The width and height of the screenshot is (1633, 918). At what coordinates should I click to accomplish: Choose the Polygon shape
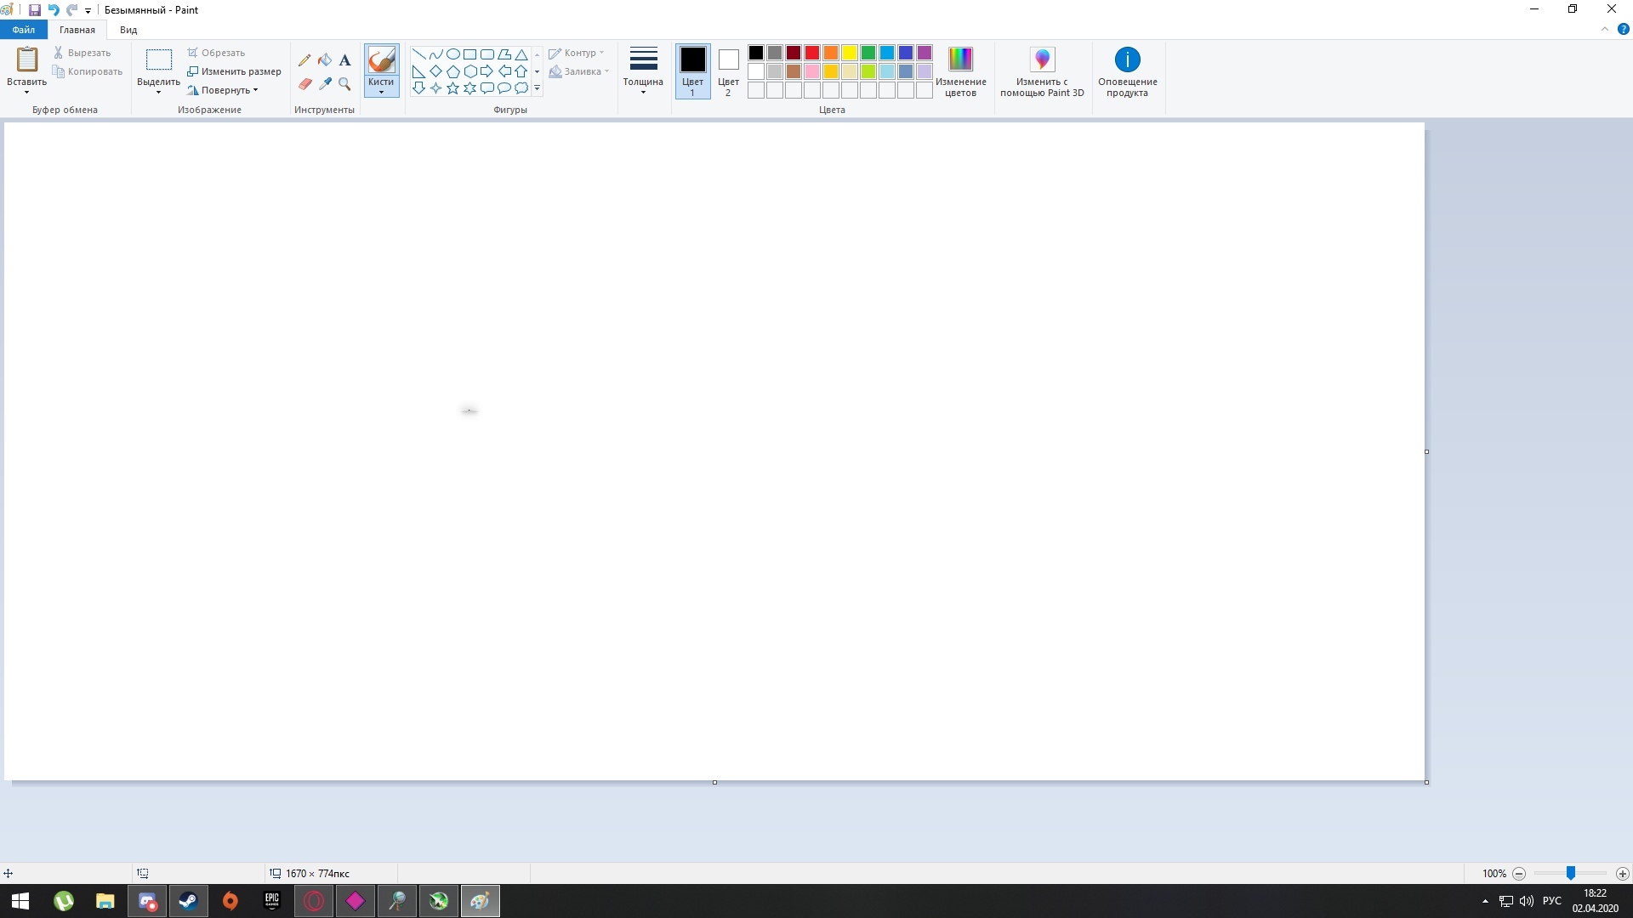pos(504,54)
